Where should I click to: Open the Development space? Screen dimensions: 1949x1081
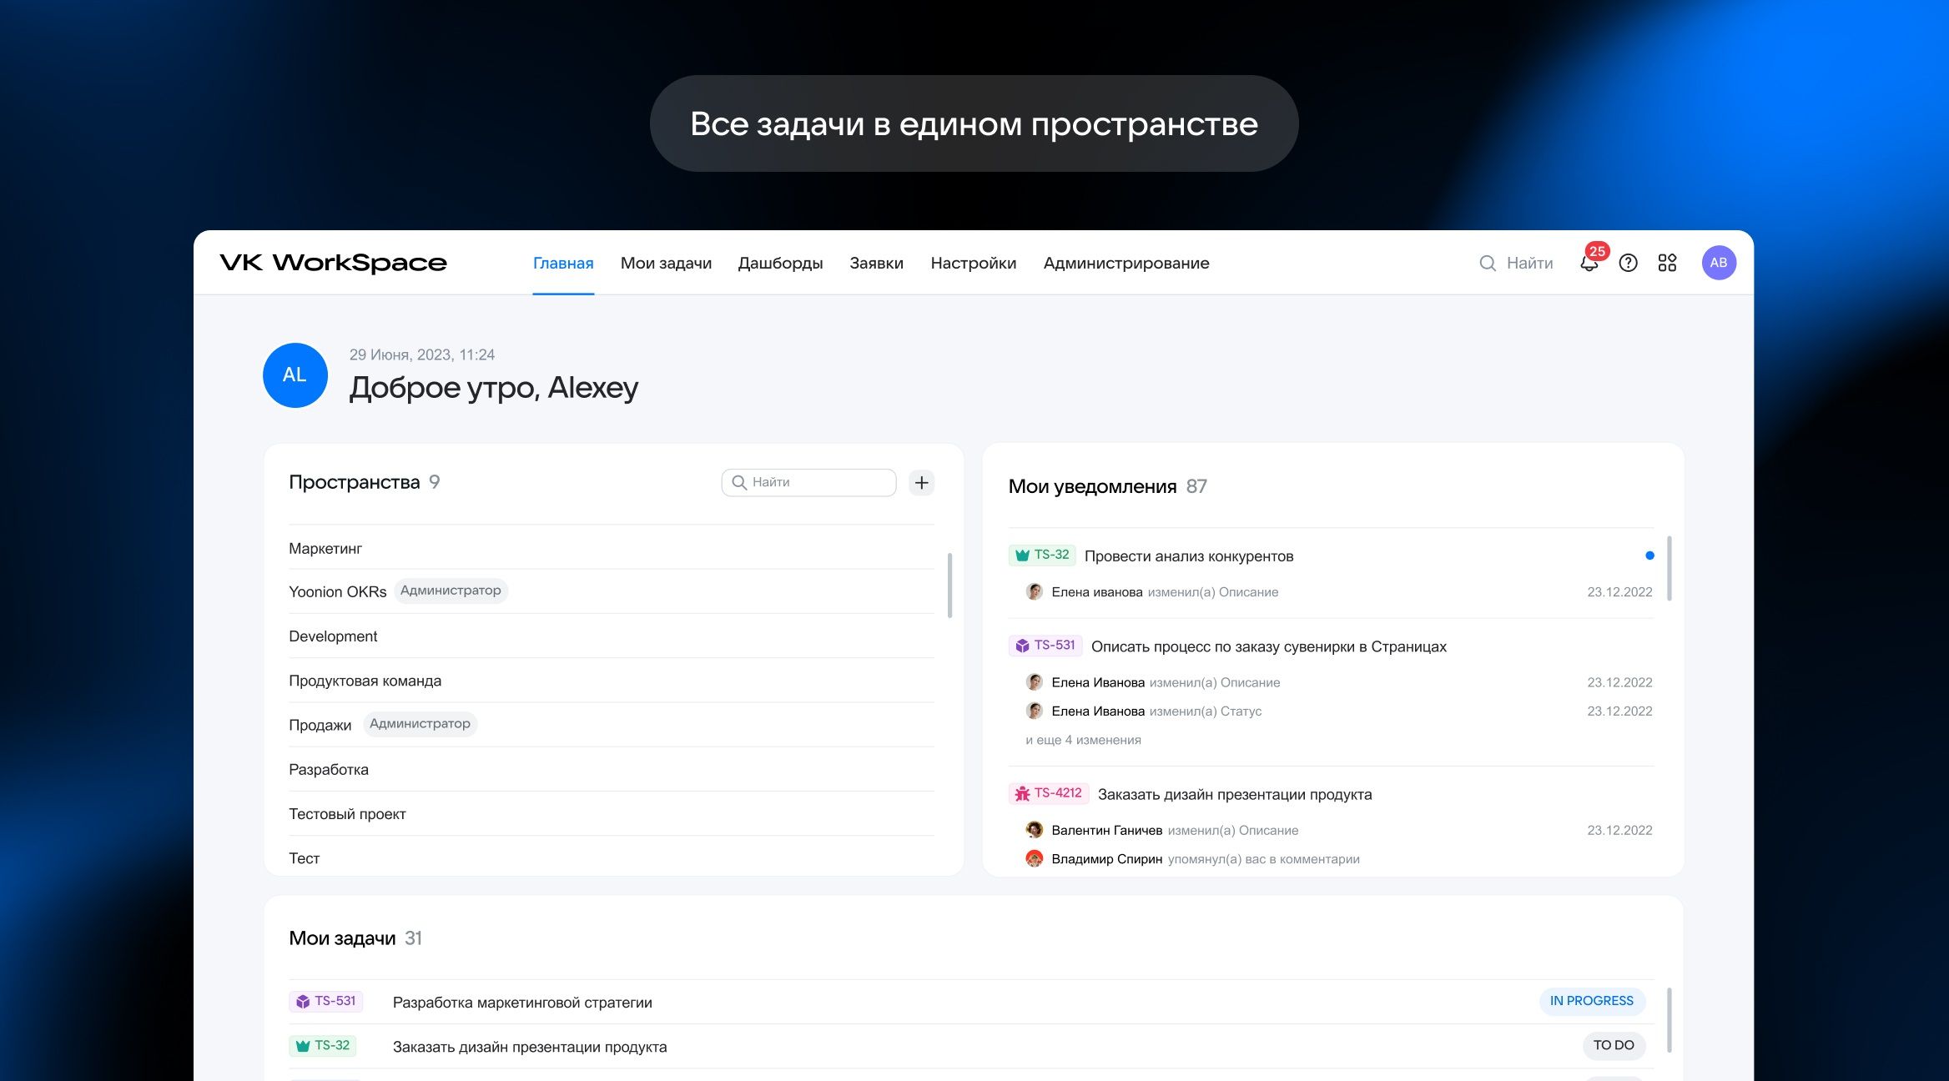click(612, 636)
